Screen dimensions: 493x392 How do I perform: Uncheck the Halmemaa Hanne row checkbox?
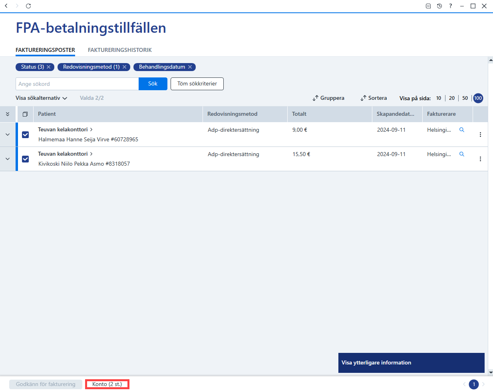26,135
